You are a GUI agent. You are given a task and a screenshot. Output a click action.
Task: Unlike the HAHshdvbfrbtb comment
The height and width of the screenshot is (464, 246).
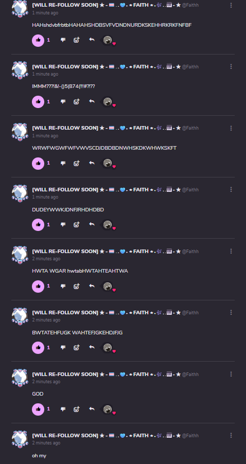pos(38,40)
